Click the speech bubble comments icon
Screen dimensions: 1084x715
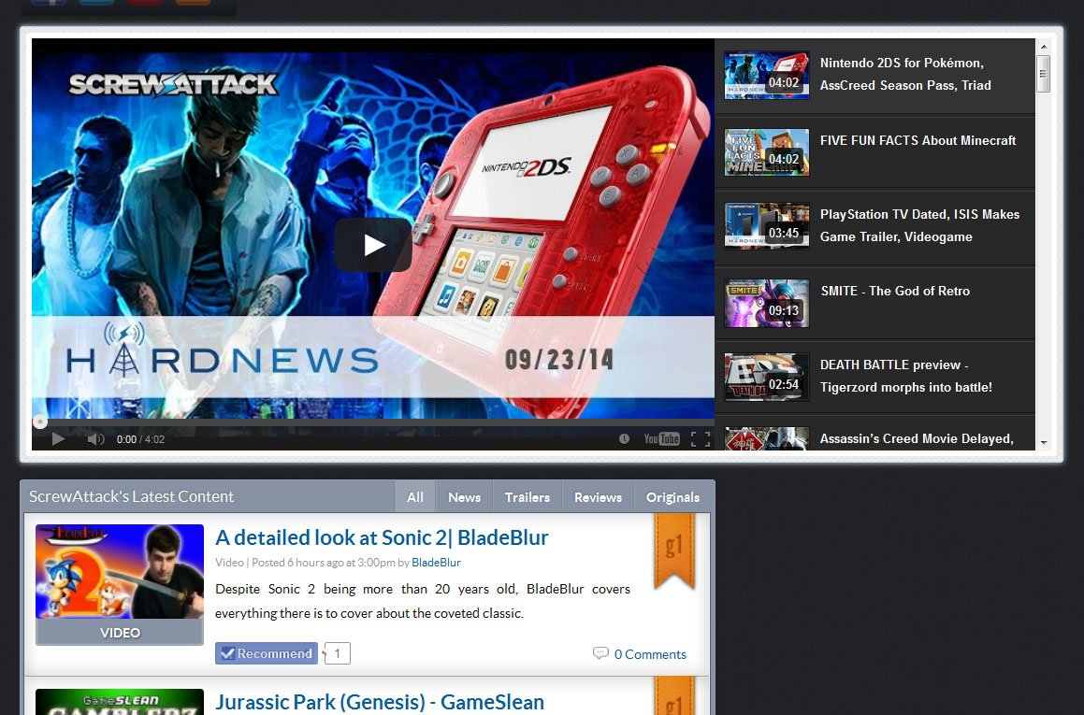[x=600, y=652]
